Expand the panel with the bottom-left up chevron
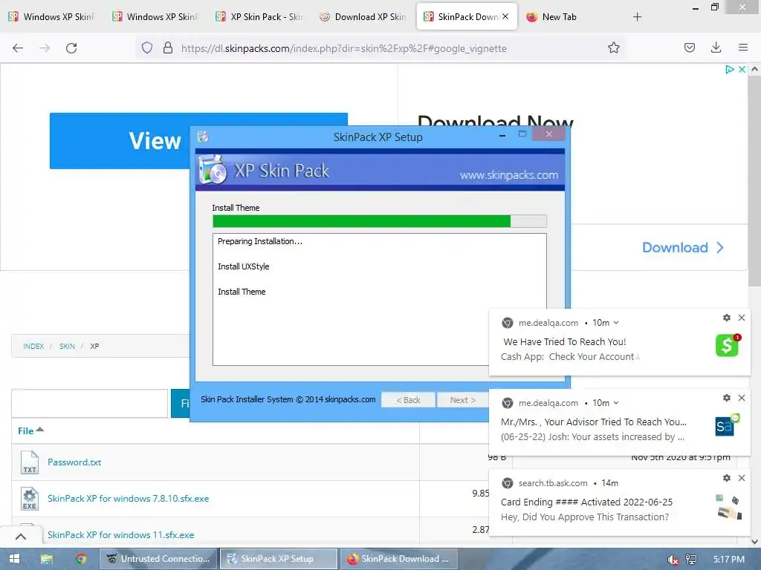Viewport: 761px width, 570px height. (x=20, y=536)
